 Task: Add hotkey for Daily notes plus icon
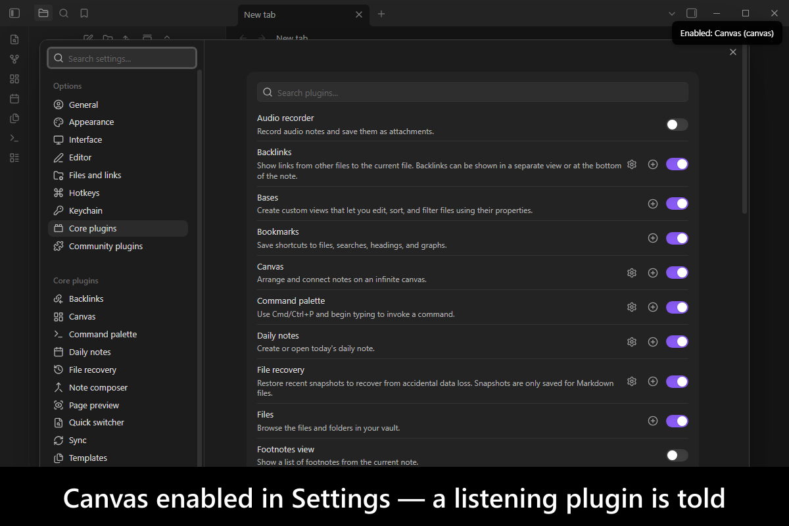[x=653, y=342]
